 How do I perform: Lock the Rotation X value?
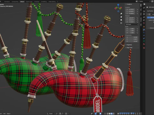(137, 18)
